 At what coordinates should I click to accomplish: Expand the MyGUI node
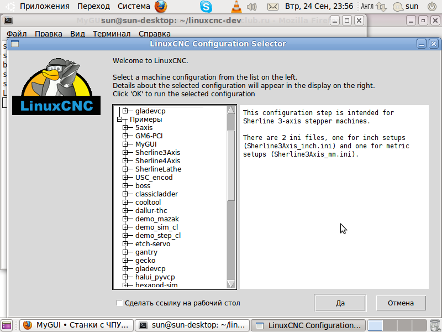(x=125, y=144)
